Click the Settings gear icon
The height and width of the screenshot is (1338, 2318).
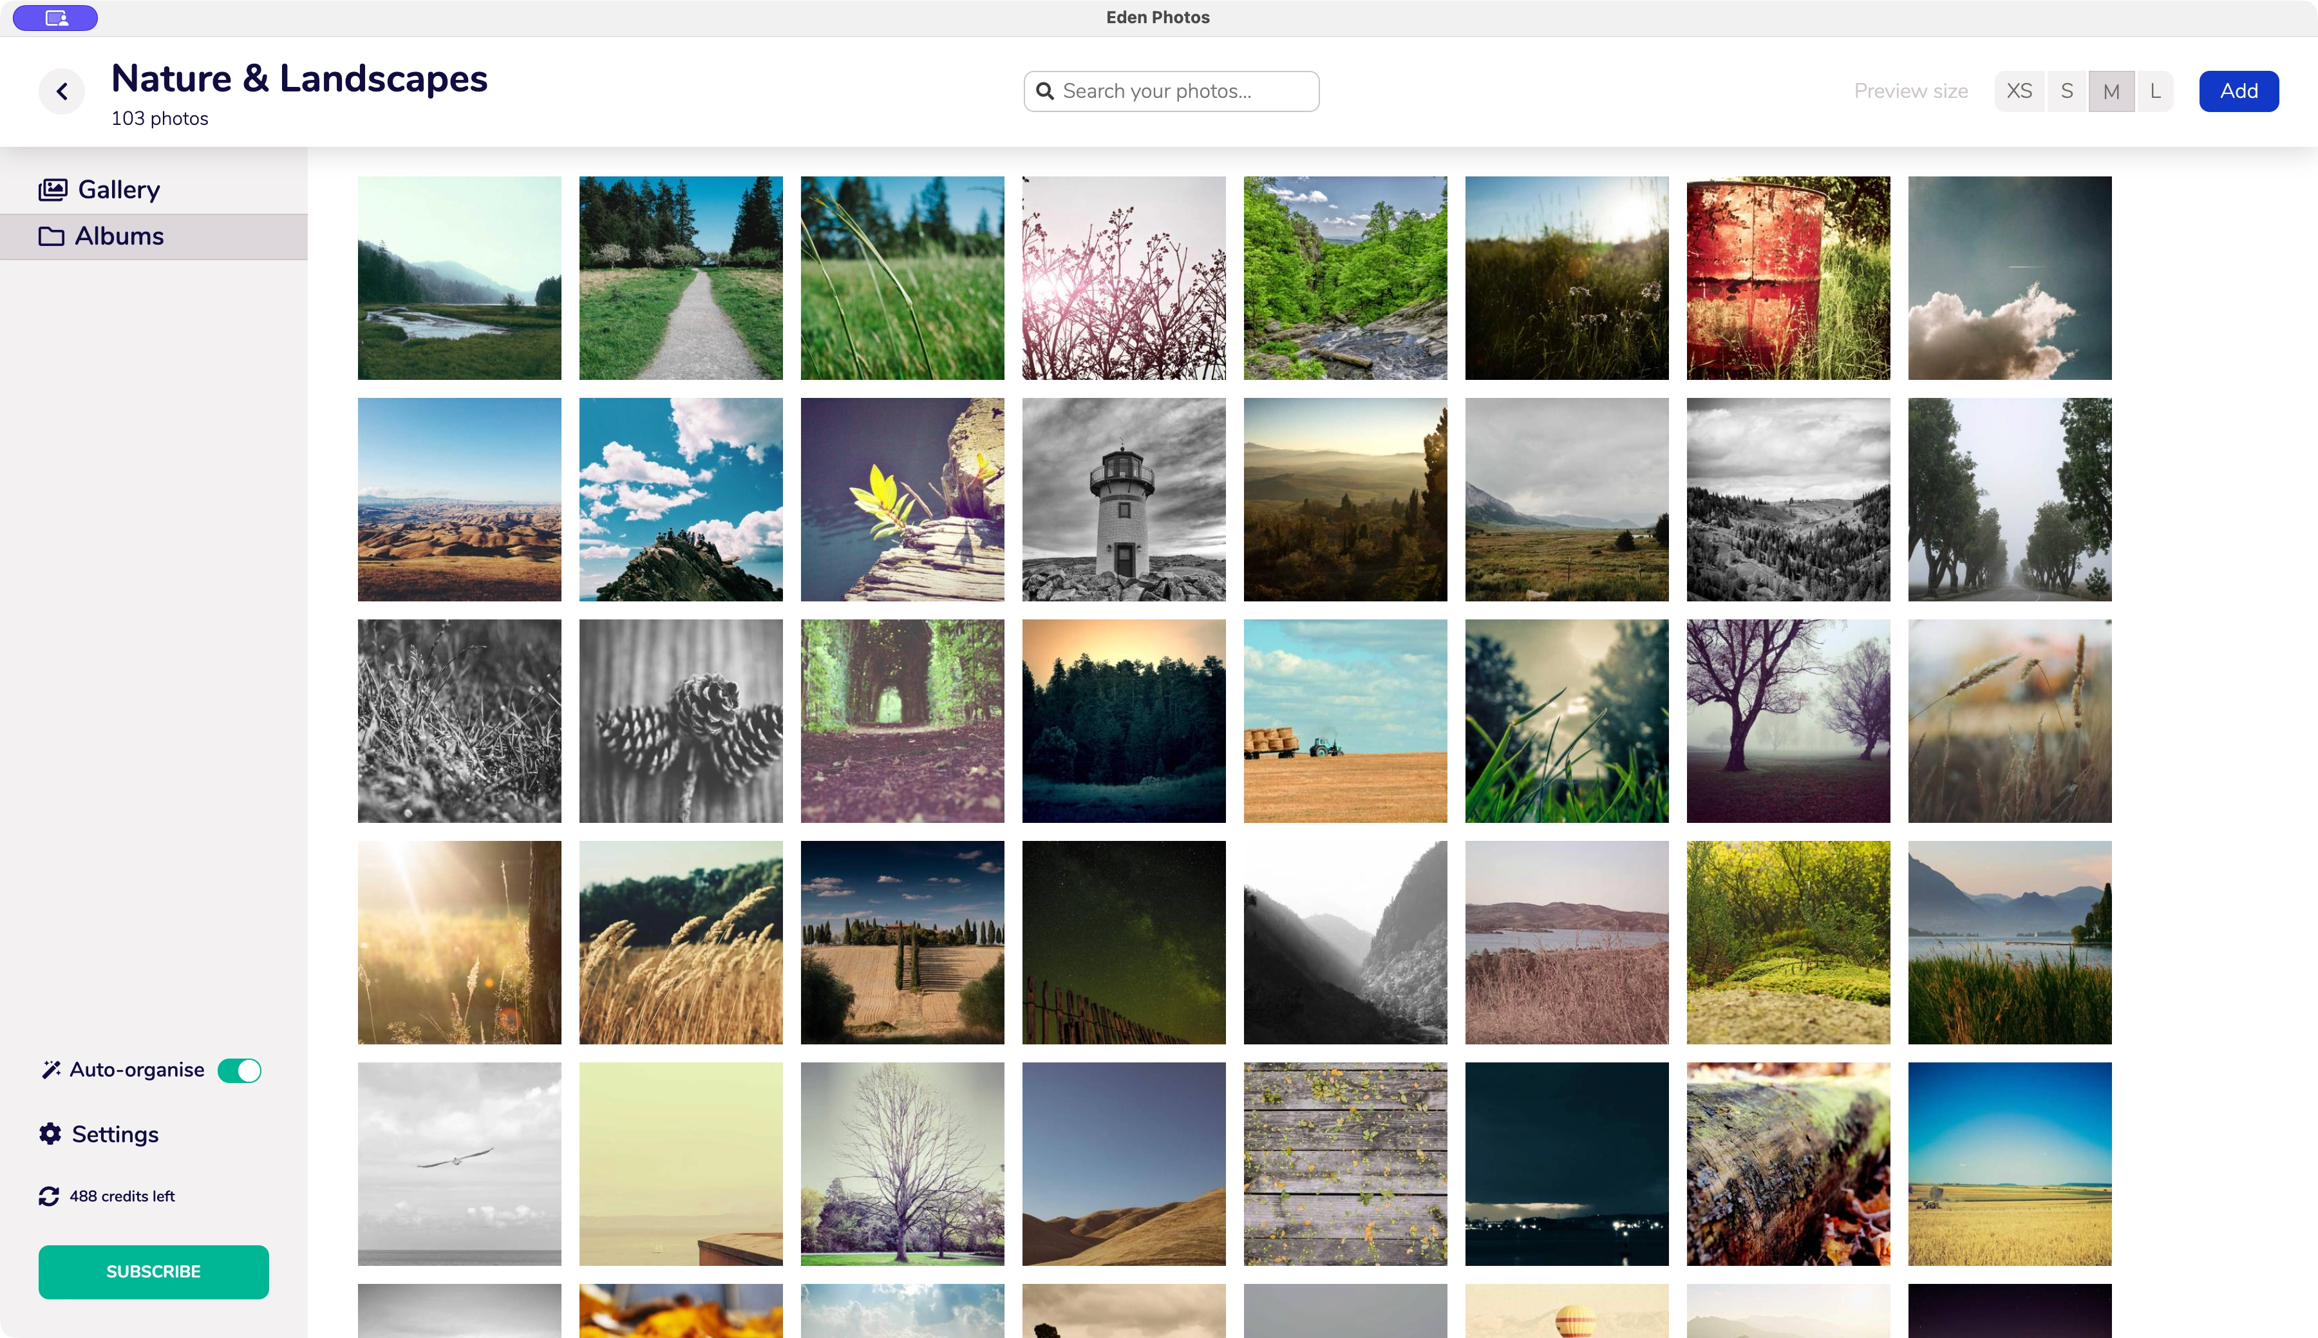coord(50,1134)
